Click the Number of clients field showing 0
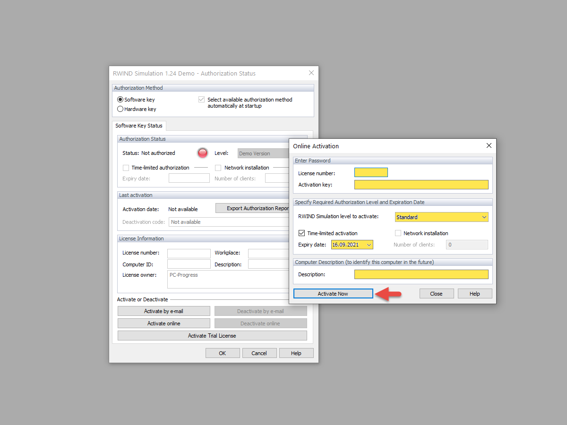Screen dimensions: 567x425 (x=467, y=245)
